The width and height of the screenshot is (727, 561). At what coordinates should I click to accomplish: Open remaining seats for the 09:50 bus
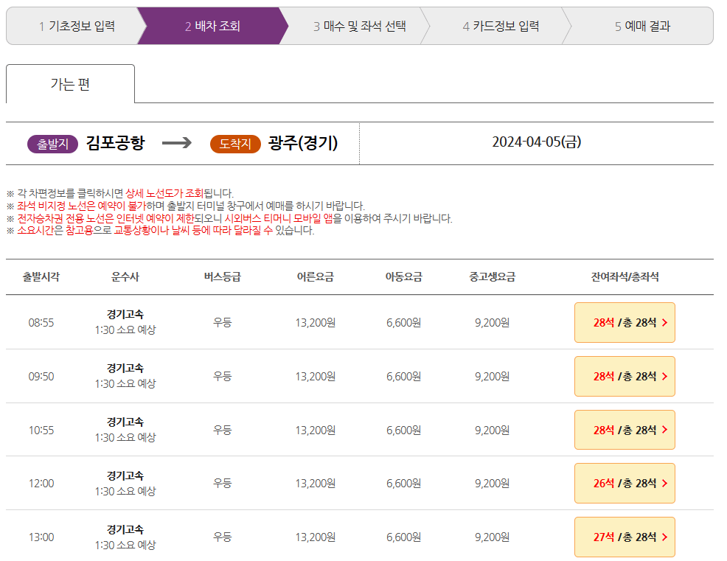[x=624, y=376]
